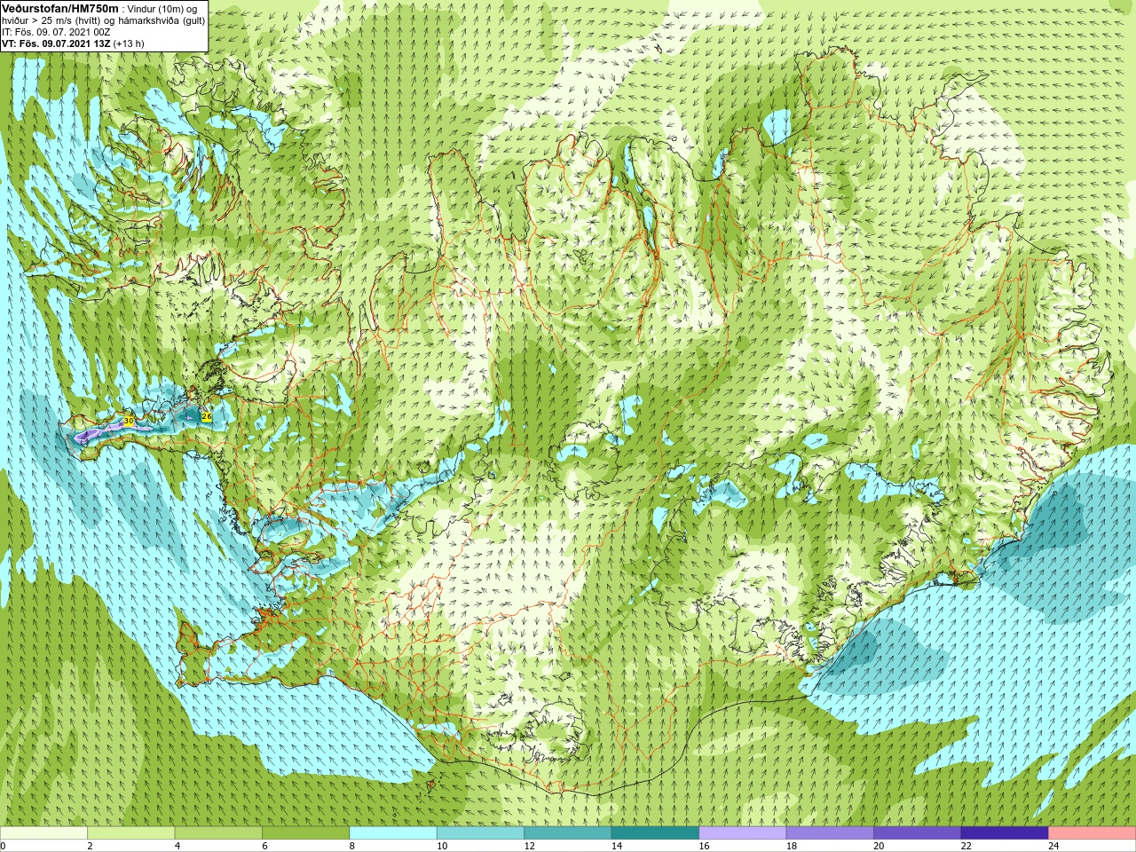Click the '4' label on the scale
Image resolution: width=1136 pixels, height=852 pixels.
[177, 846]
